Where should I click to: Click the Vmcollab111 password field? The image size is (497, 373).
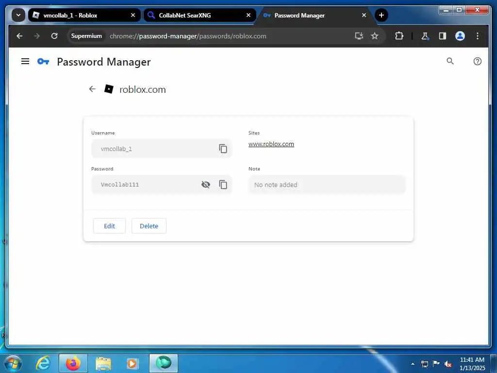click(x=162, y=184)
